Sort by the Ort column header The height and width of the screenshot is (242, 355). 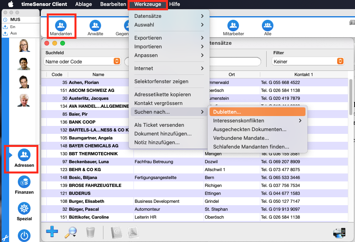232,74
